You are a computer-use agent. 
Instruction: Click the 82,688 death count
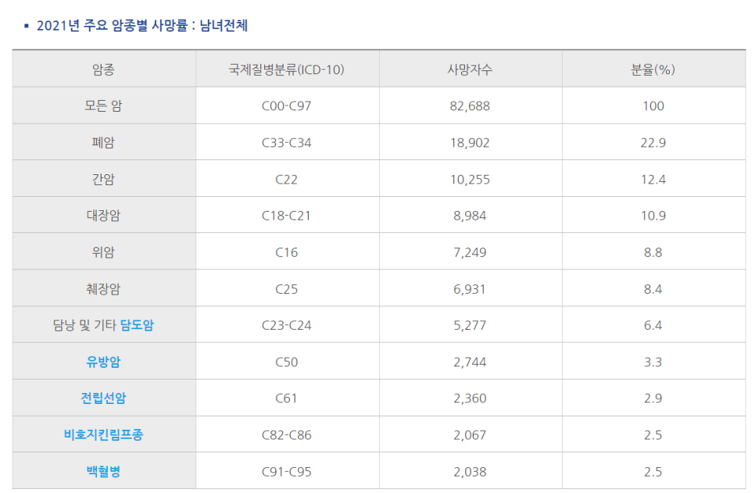[x=470, y=106]
